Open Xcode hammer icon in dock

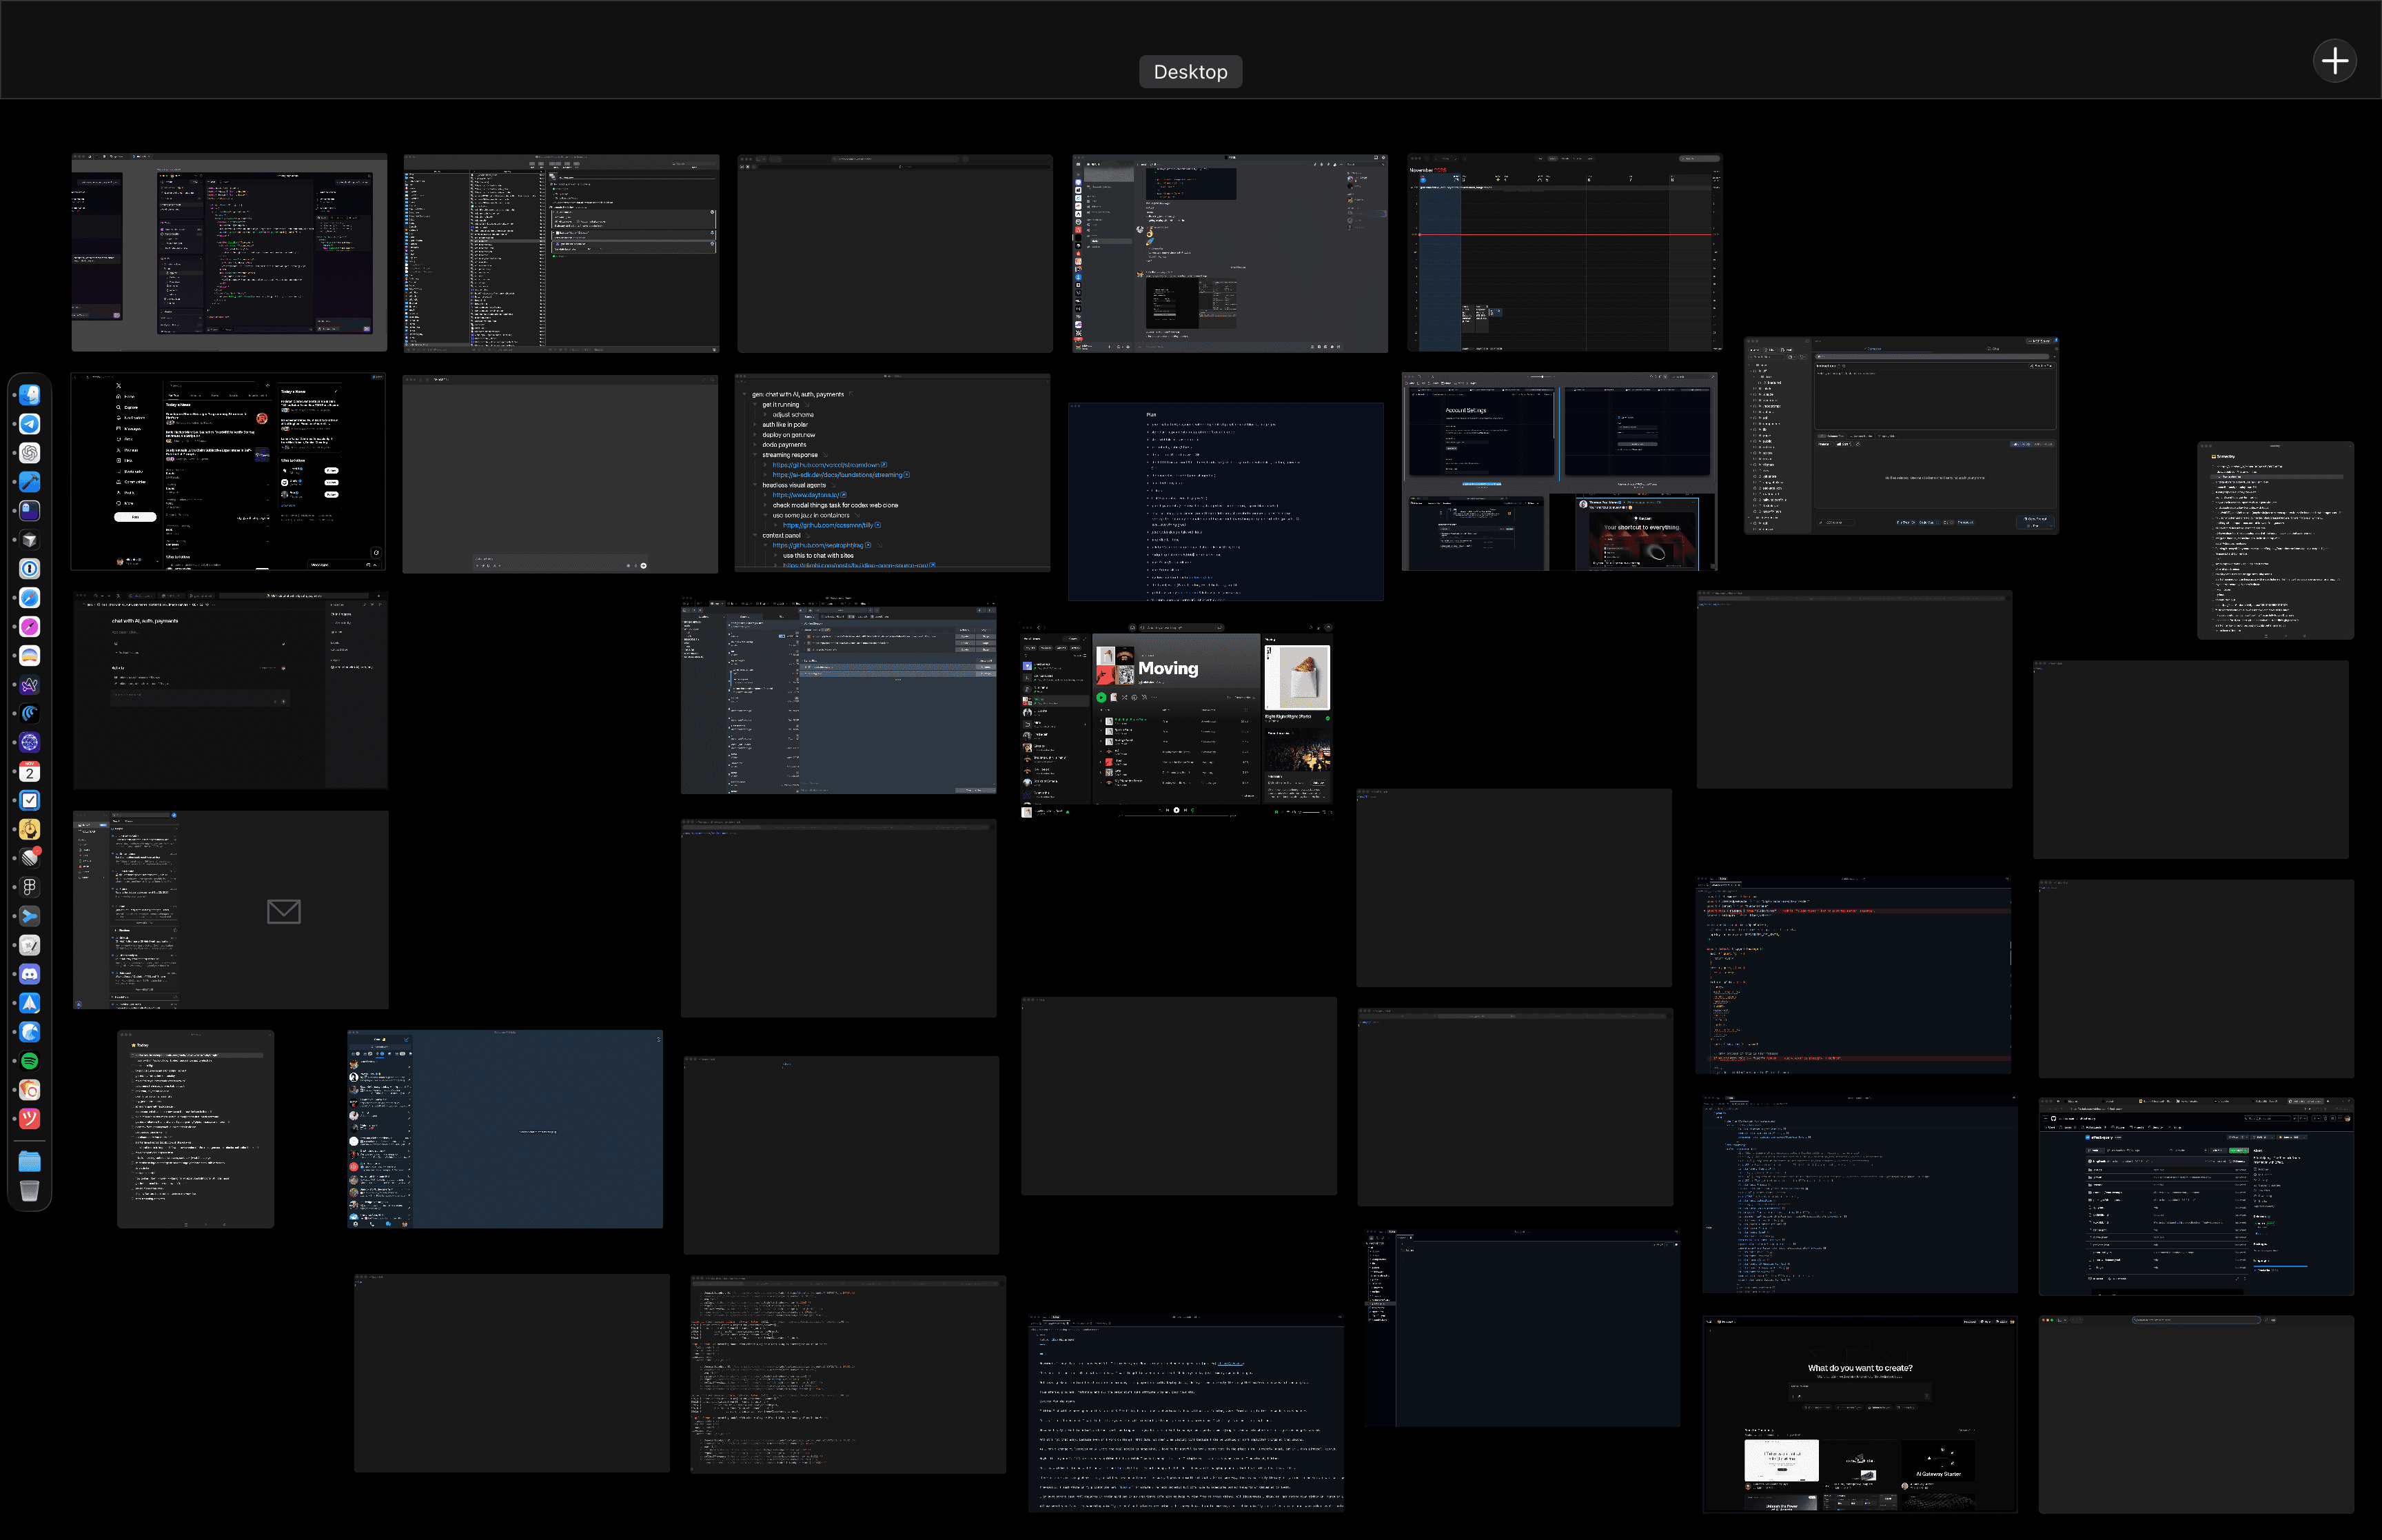[30, 482]
